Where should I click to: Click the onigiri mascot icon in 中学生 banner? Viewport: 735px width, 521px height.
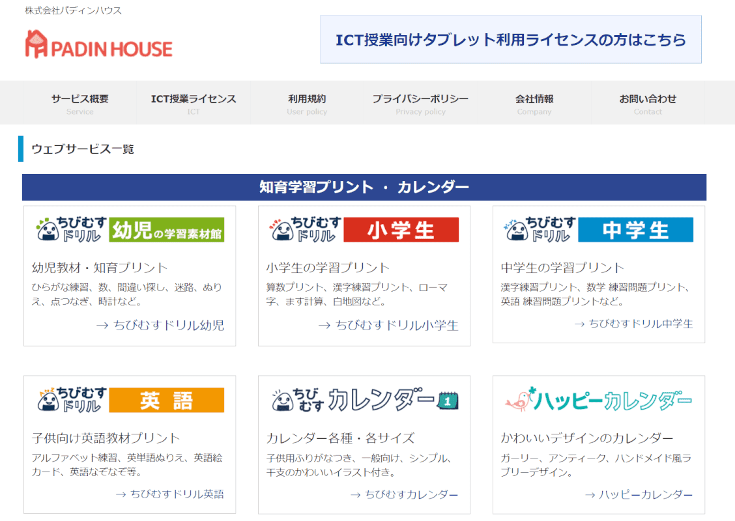pos(517,230)
